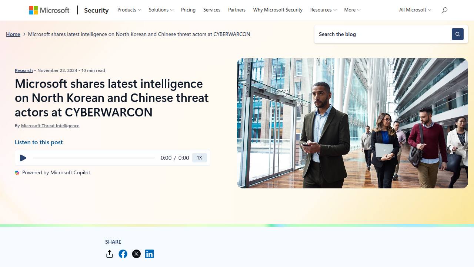
Task: Go to the Services page
Action: pos(212,10)
